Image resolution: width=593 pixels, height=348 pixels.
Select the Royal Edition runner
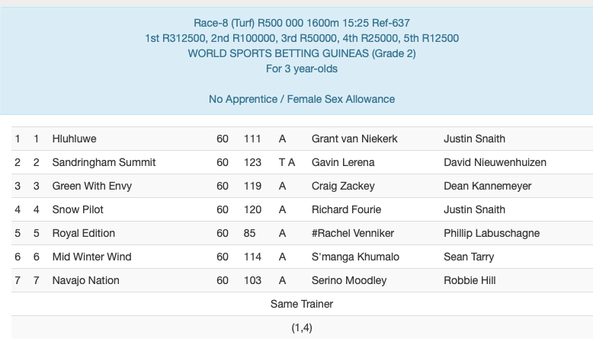(x=85, y=233)
